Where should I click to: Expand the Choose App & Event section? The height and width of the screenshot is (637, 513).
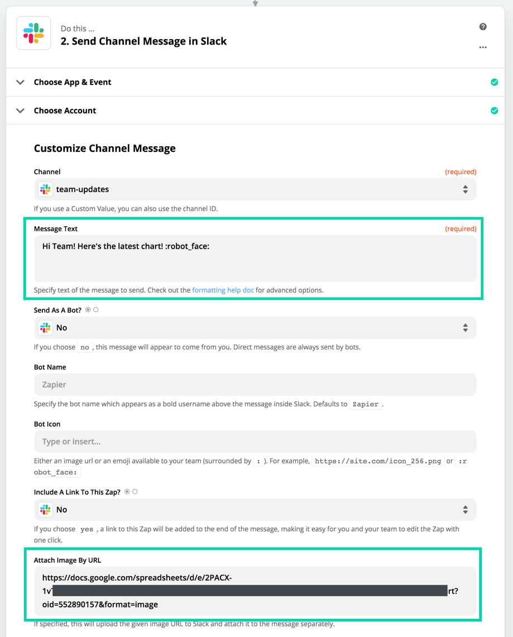click(x=255, y=82)
